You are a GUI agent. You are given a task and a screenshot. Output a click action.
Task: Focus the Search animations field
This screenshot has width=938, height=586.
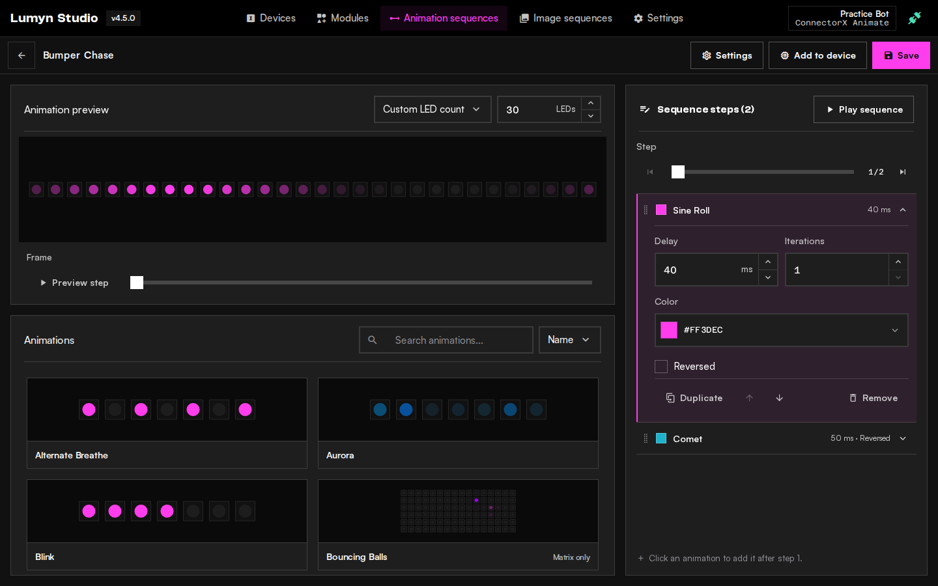point(446,340)
